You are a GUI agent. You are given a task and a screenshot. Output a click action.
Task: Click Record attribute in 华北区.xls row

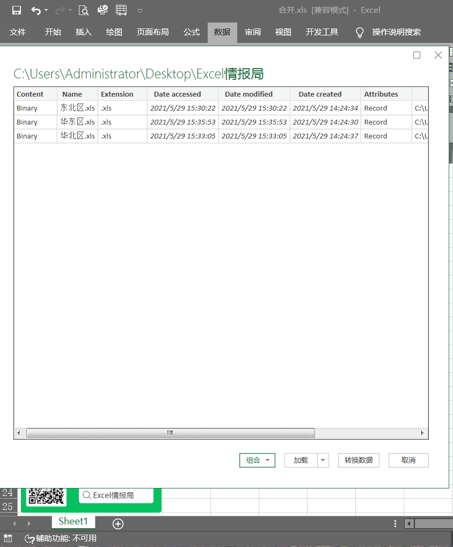tap(386, 136)
